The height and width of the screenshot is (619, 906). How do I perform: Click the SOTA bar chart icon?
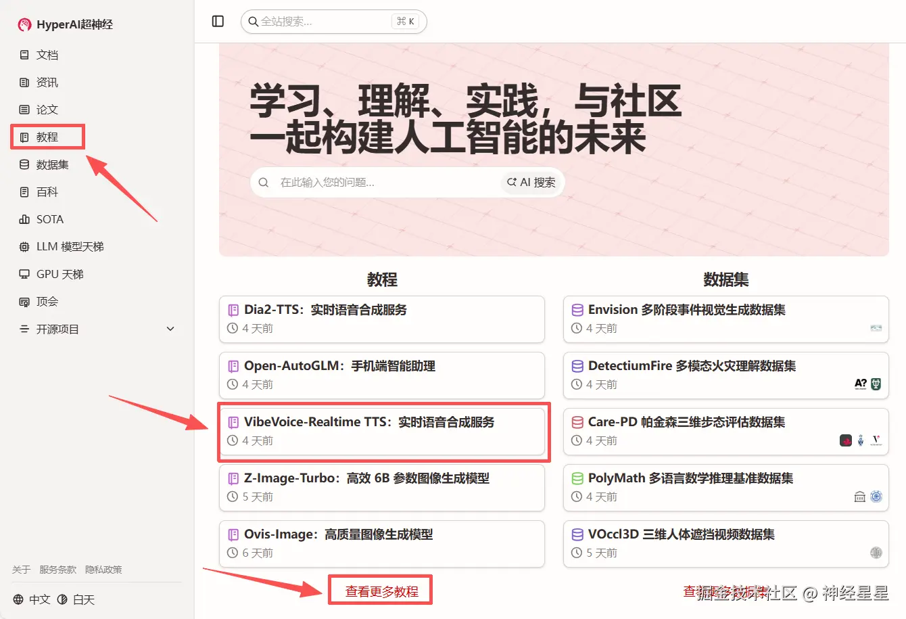click(24, 219)
